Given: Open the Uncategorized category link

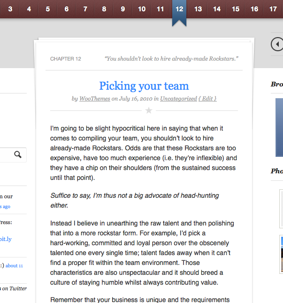Looking at the screenshot, I should [x=178, y=99].
